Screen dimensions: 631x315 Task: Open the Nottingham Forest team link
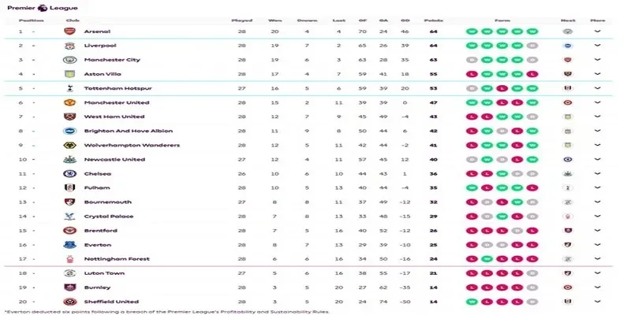tap(107, 258)
